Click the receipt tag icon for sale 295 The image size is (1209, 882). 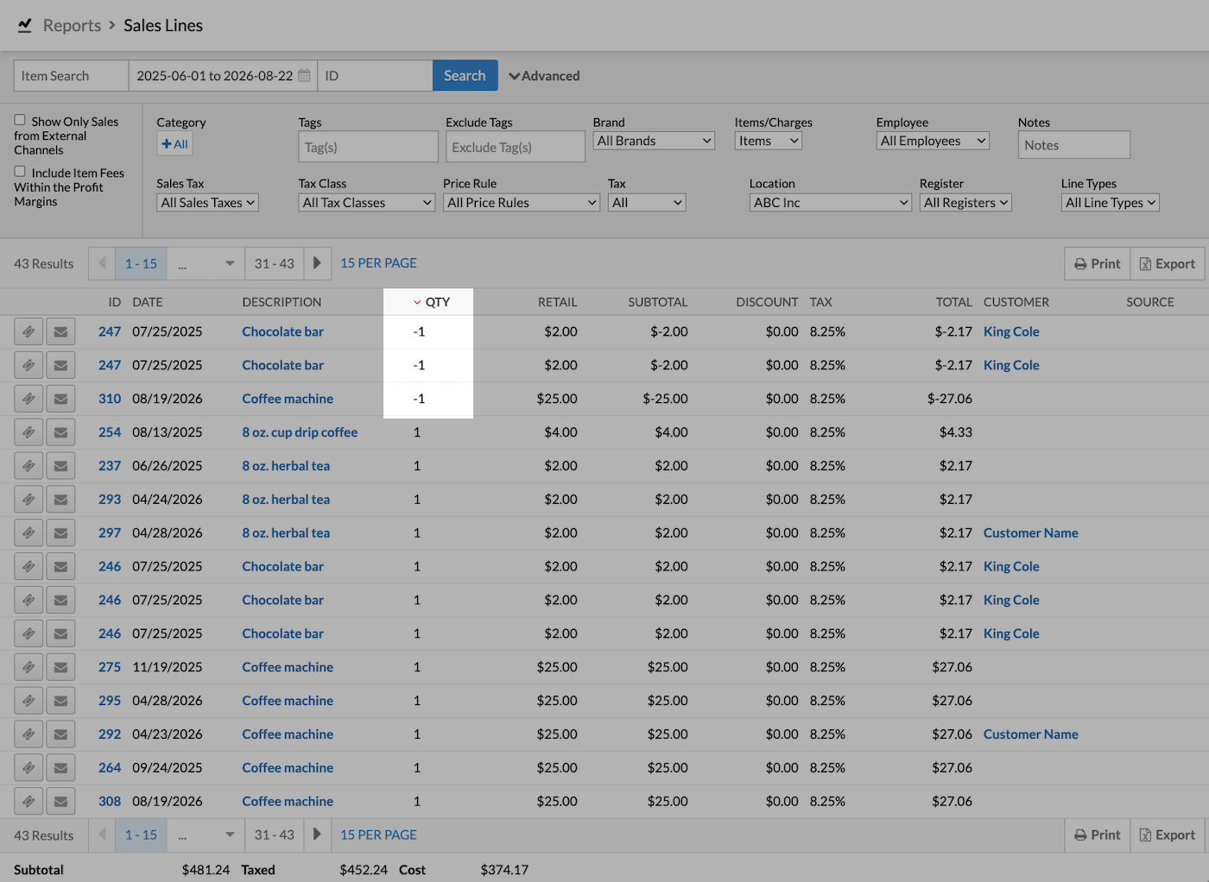28,701
